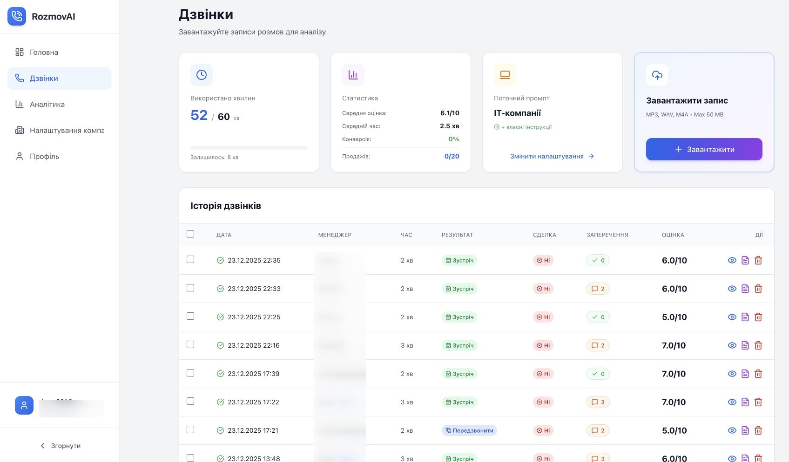Click the МЕНЕДЖЕР column header
Screen dimensions: 789x462
(x=335, y=235)
